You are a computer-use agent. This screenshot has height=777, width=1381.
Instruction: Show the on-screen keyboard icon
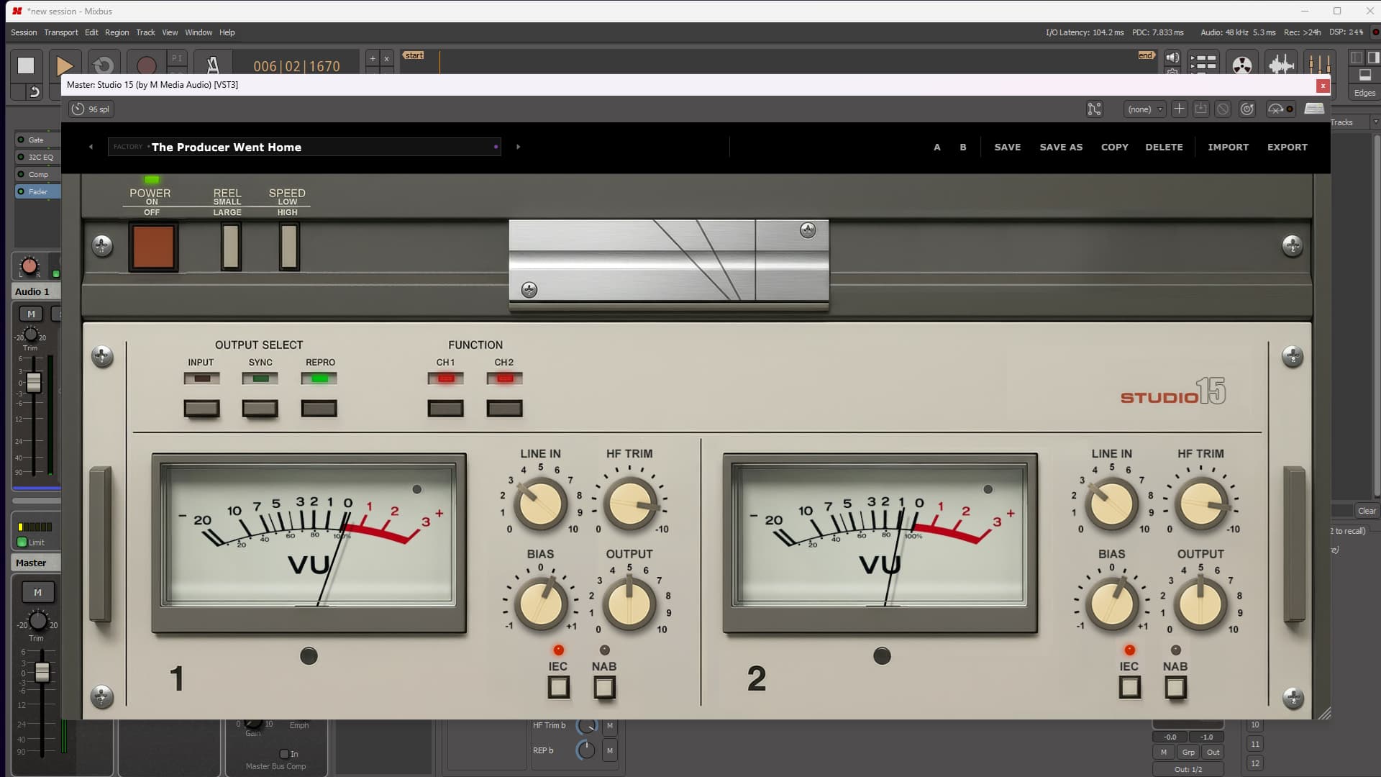coord(1314,109)
